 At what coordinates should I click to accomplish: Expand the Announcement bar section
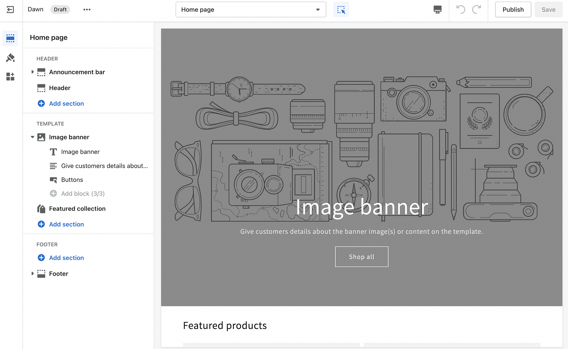point(32,72)
